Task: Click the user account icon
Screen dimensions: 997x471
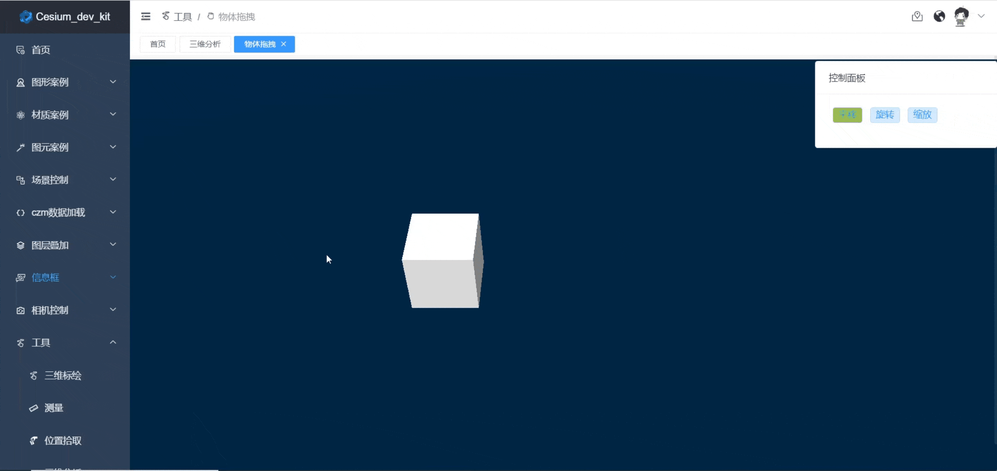Action: click(x=961, y=16)
